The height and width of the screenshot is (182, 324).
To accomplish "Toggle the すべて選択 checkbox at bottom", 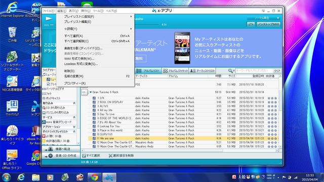I will click(84, 156).
